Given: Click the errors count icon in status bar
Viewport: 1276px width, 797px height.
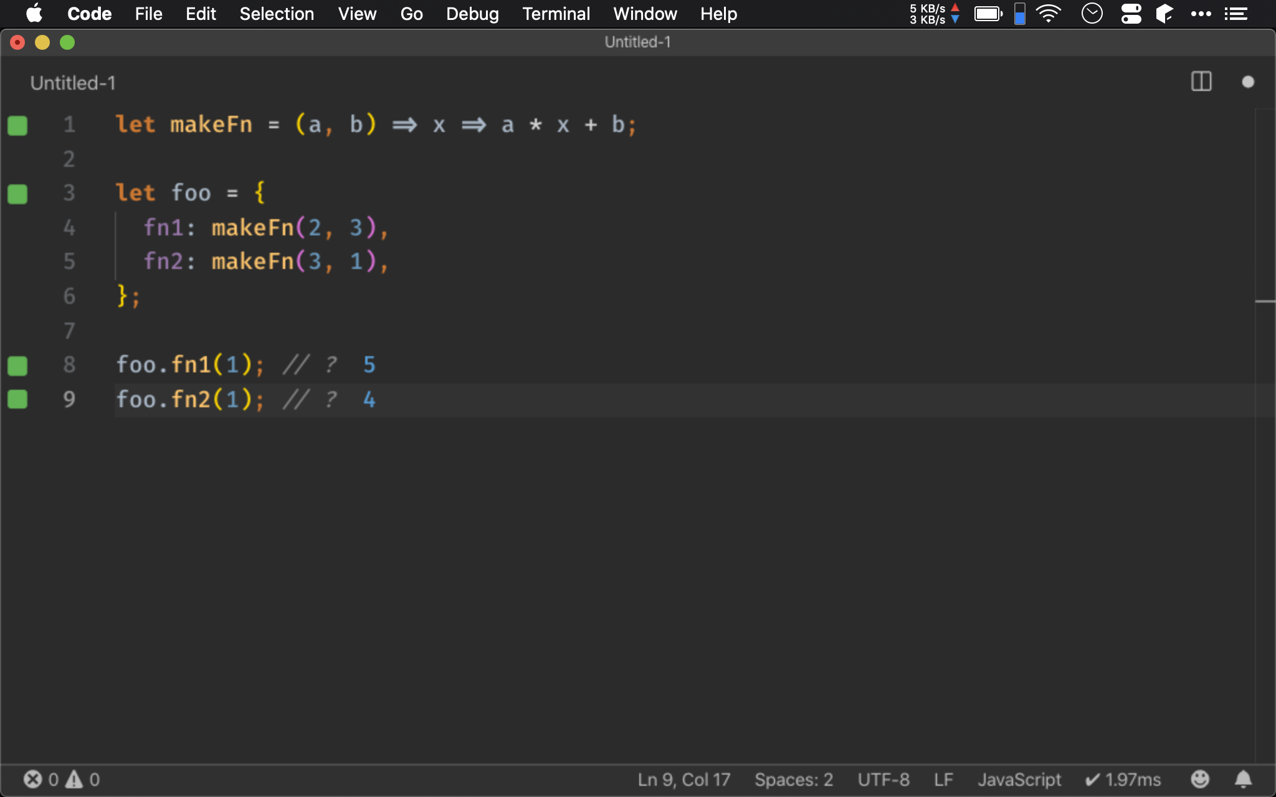Looking at the screenshot, I should [33, 779].
